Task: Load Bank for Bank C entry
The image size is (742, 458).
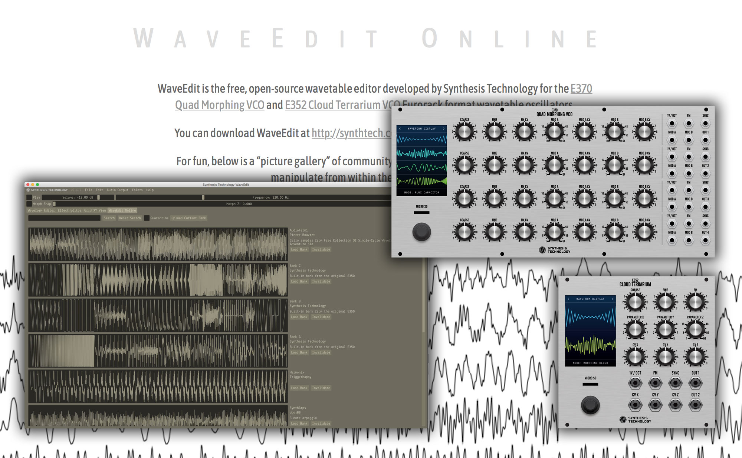Action: [x=299, y=282]
